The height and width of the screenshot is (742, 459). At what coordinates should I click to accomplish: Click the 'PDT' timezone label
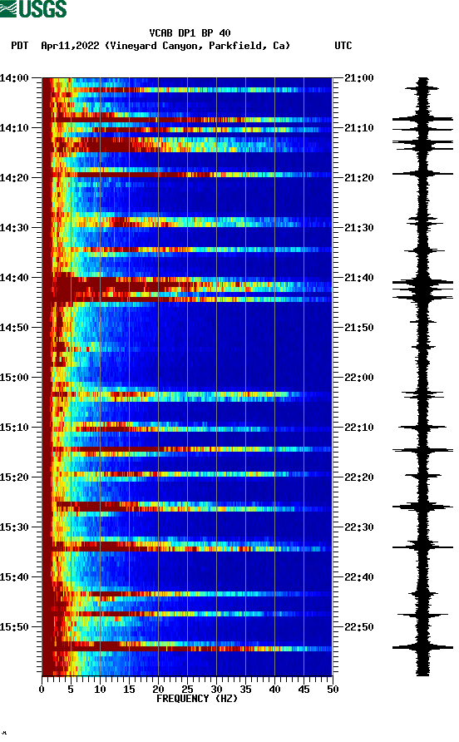click(x=20, y=46)
